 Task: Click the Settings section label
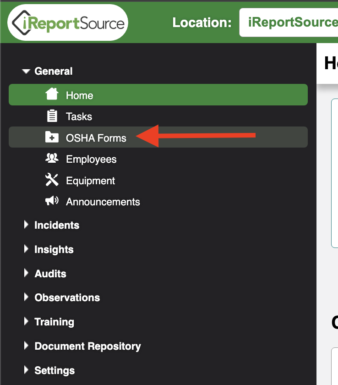[x=55, y=371]
